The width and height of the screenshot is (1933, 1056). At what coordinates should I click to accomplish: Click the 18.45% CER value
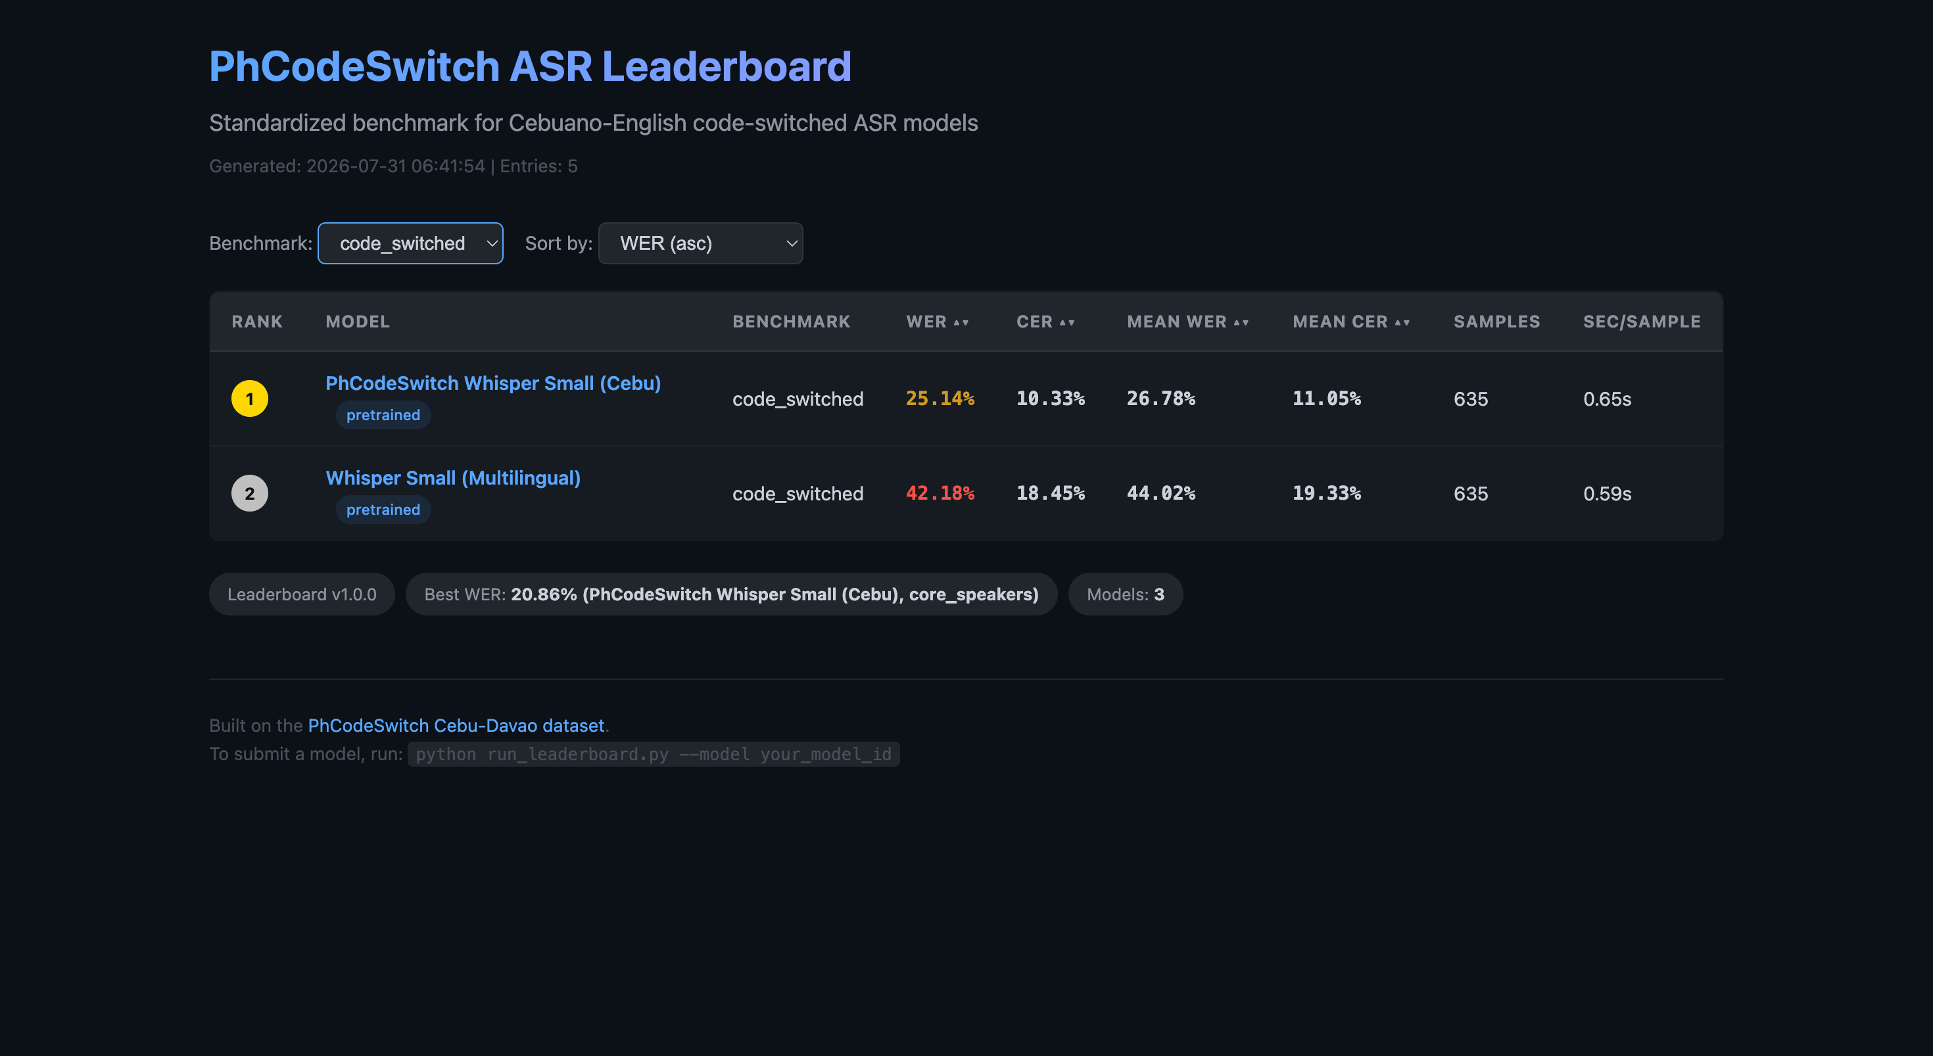1051,493
